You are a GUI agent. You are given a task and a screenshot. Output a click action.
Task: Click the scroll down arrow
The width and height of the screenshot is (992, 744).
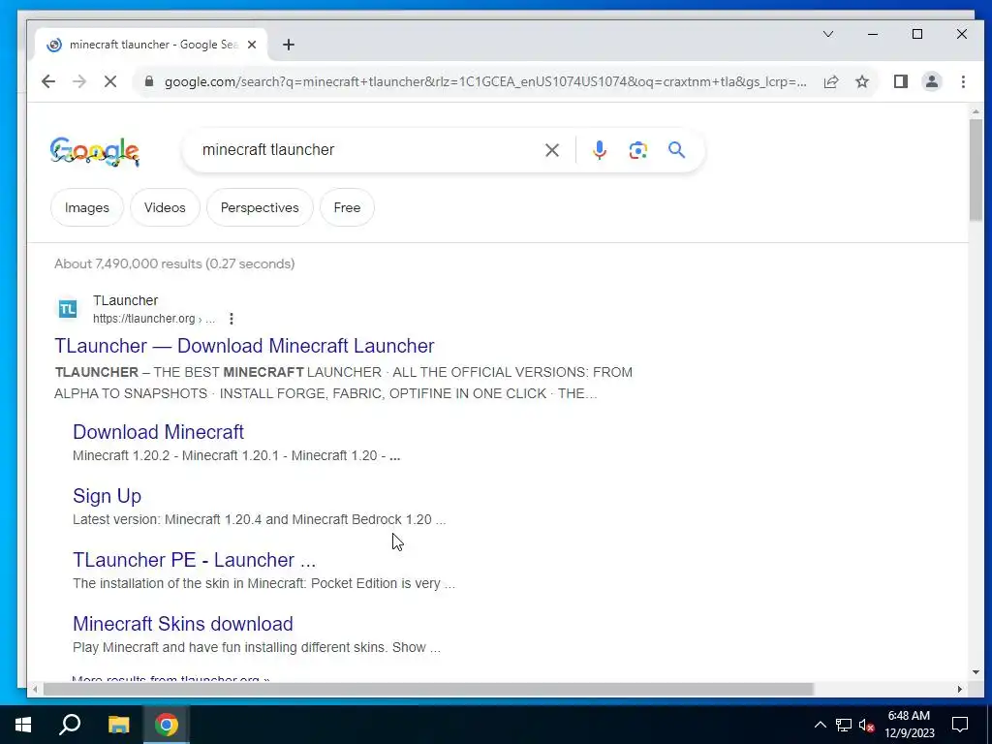(975, 672)
